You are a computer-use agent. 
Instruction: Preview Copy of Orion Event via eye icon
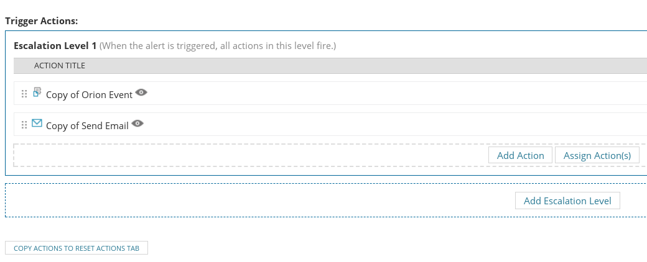tap(141, 93)
